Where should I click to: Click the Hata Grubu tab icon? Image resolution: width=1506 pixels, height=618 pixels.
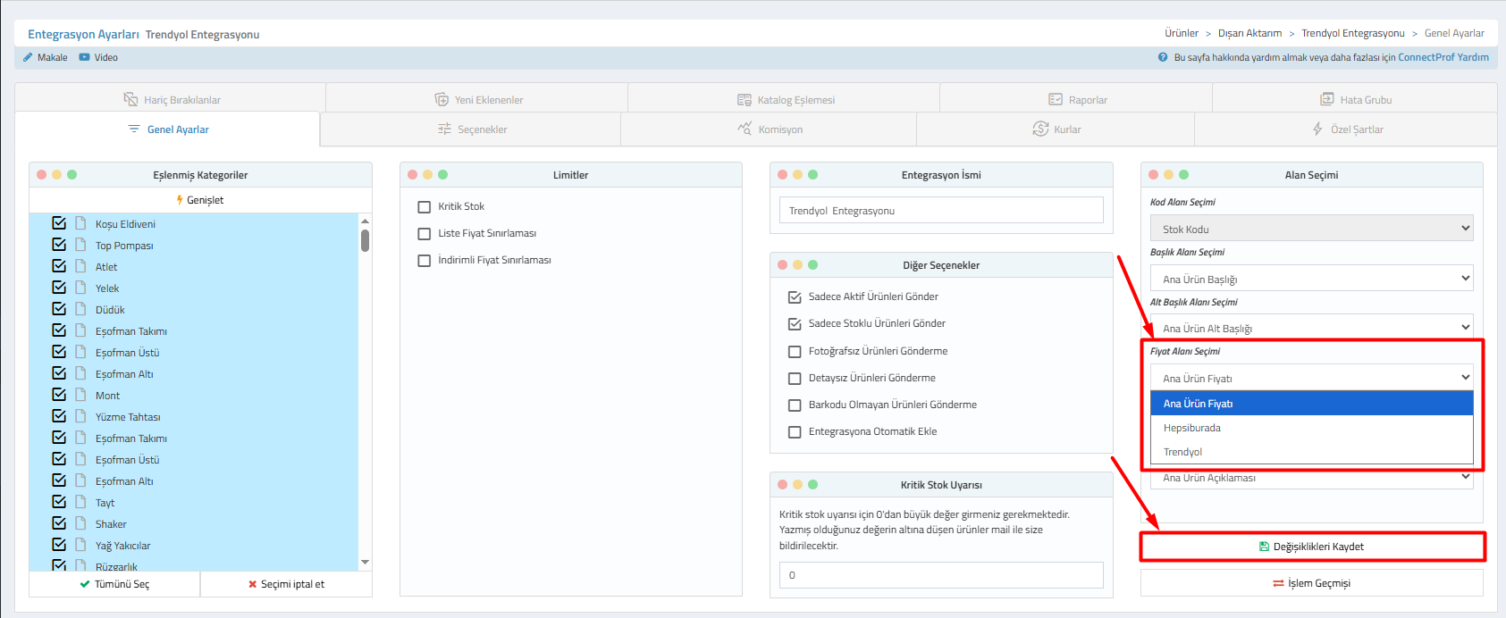pyautogui.click(x=1327, y=99)
